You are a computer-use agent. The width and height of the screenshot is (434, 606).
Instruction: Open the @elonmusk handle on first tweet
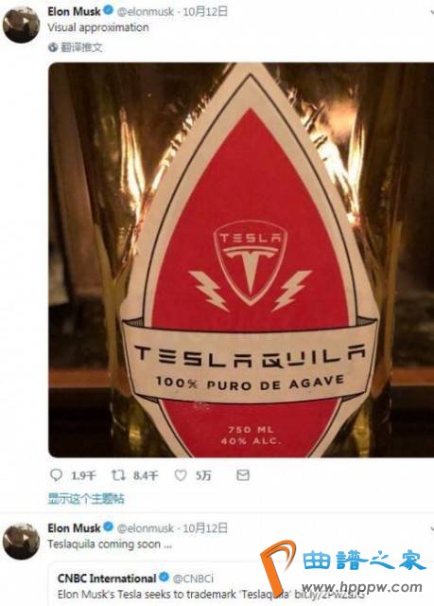click(x=145, y=11)
